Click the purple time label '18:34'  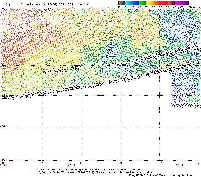[x=180, y=165]
